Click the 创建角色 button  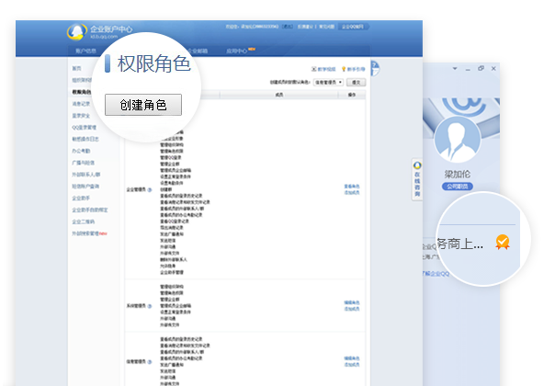(143, 105)
